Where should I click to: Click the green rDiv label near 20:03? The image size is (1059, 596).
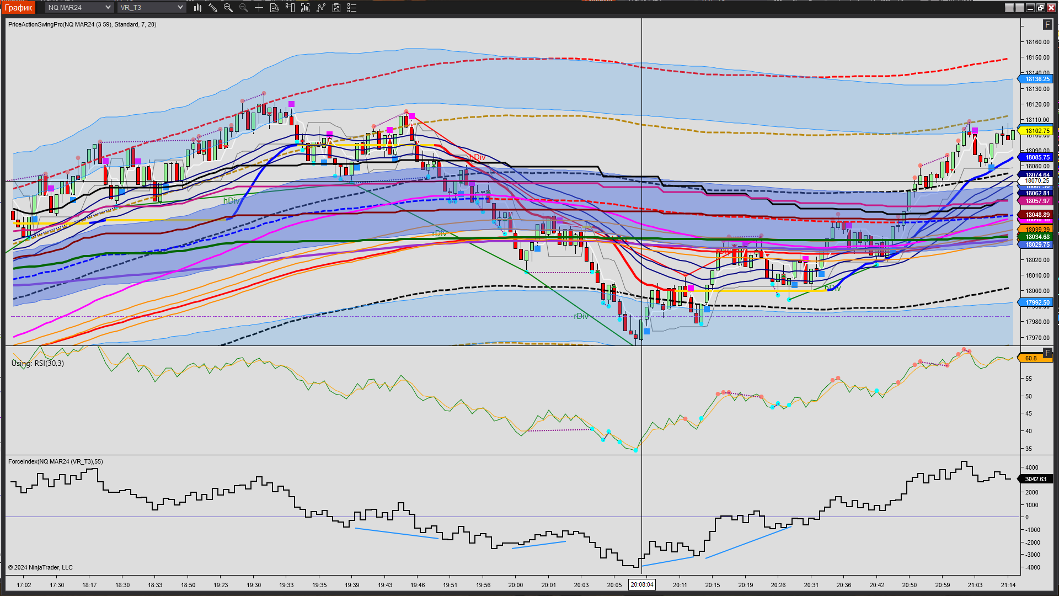(581, 317)
